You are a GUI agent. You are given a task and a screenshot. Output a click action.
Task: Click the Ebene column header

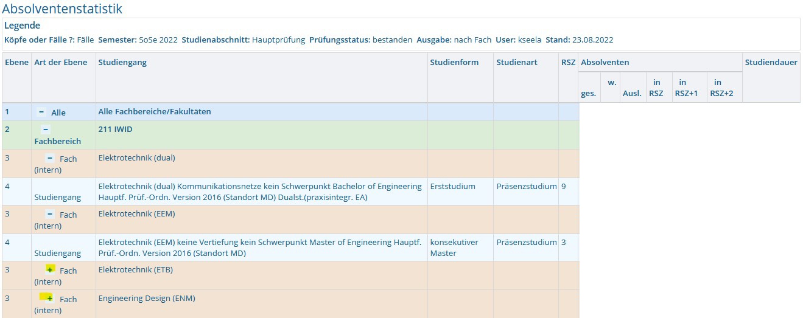click(x=16, y=62)
